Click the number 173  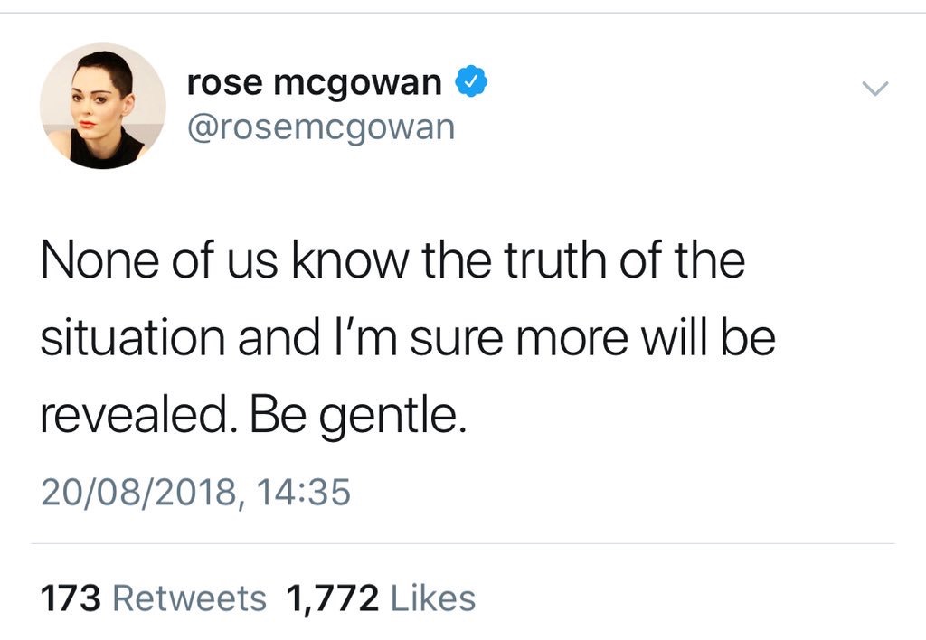(x=71, y=598)
